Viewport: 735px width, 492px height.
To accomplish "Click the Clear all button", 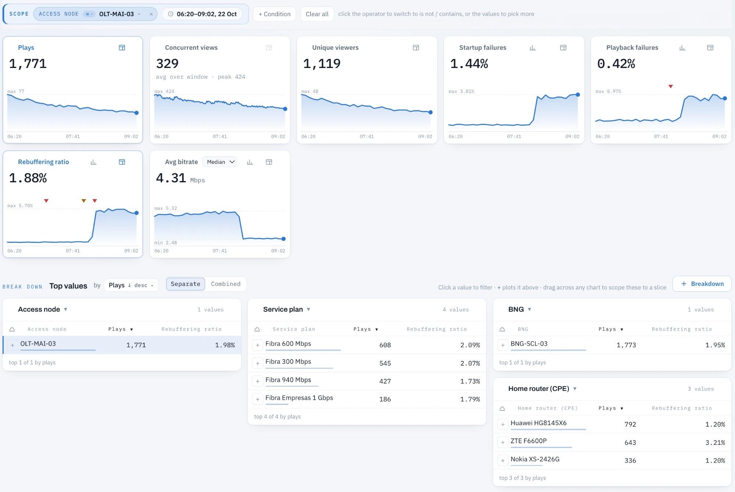I will [x=317, y=14].
